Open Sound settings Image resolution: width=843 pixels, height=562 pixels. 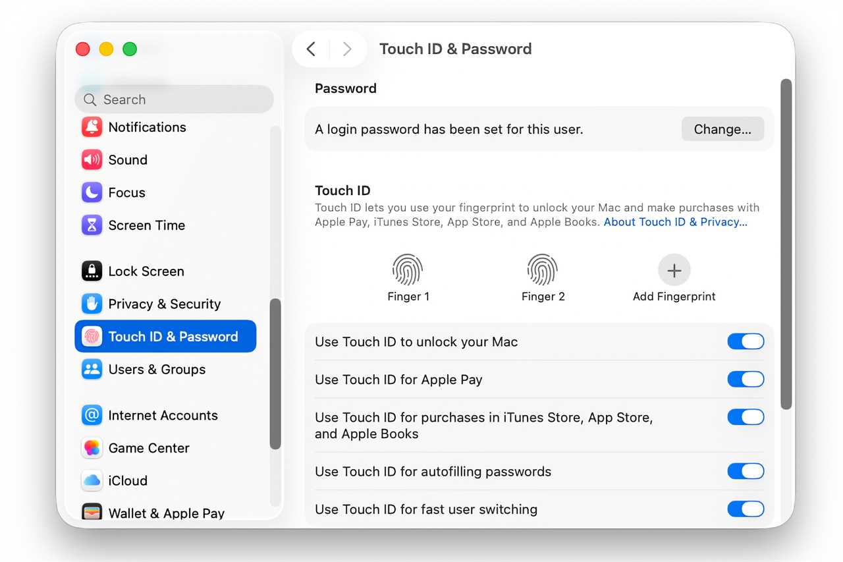pos(128,159)
